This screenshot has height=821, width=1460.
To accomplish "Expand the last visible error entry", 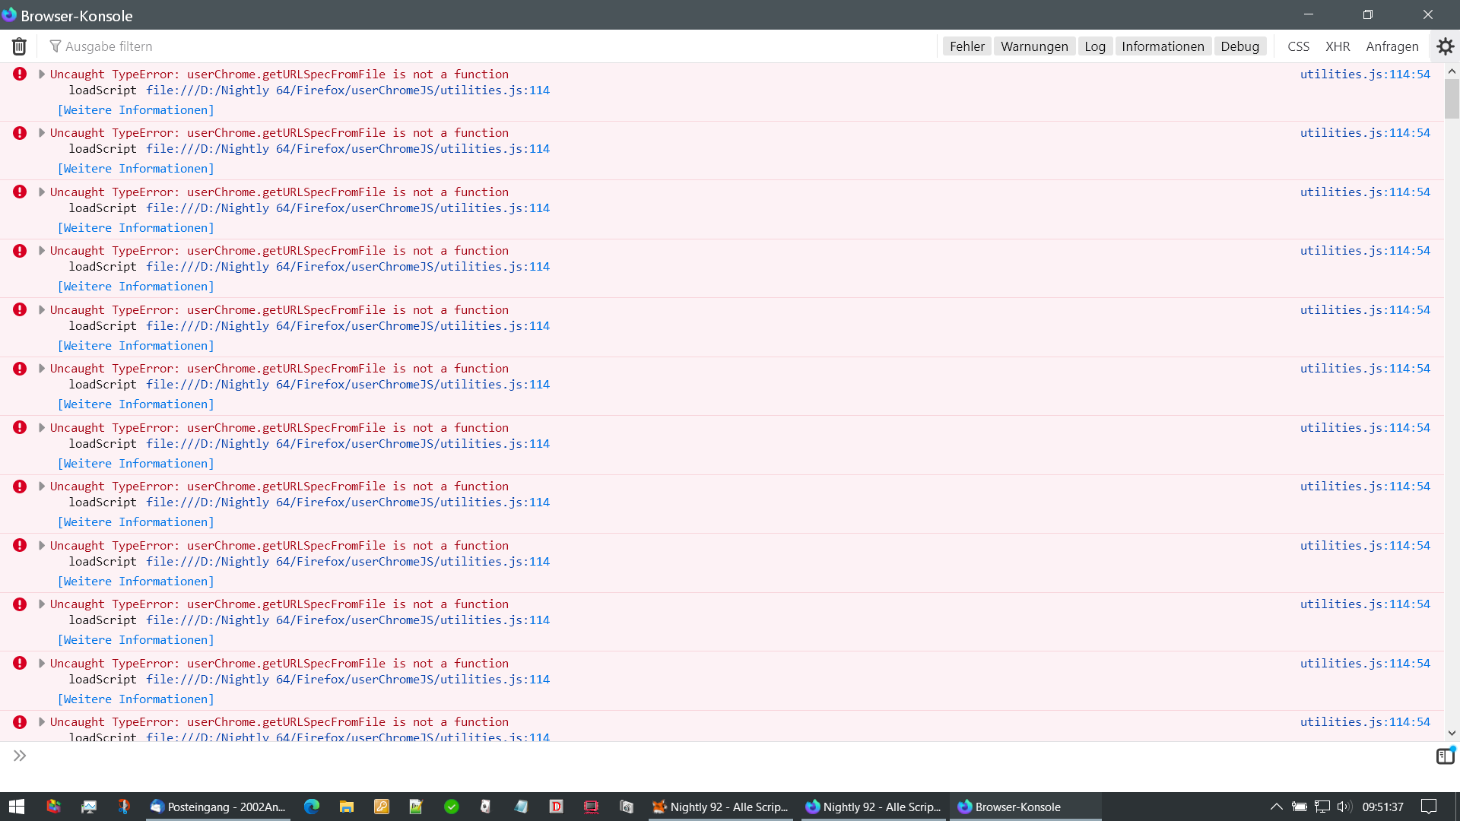I will coord(42,721).
